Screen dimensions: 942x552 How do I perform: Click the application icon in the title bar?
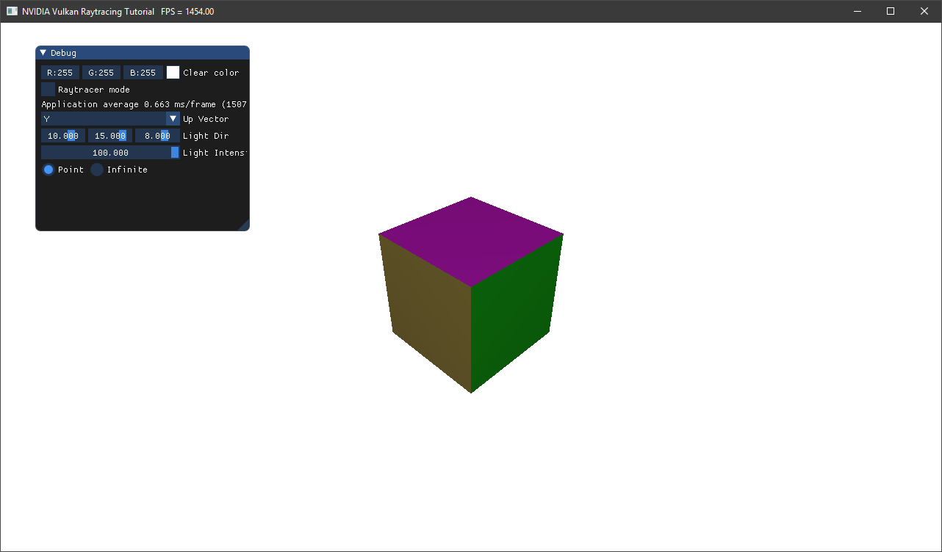(x=12, y=11)
